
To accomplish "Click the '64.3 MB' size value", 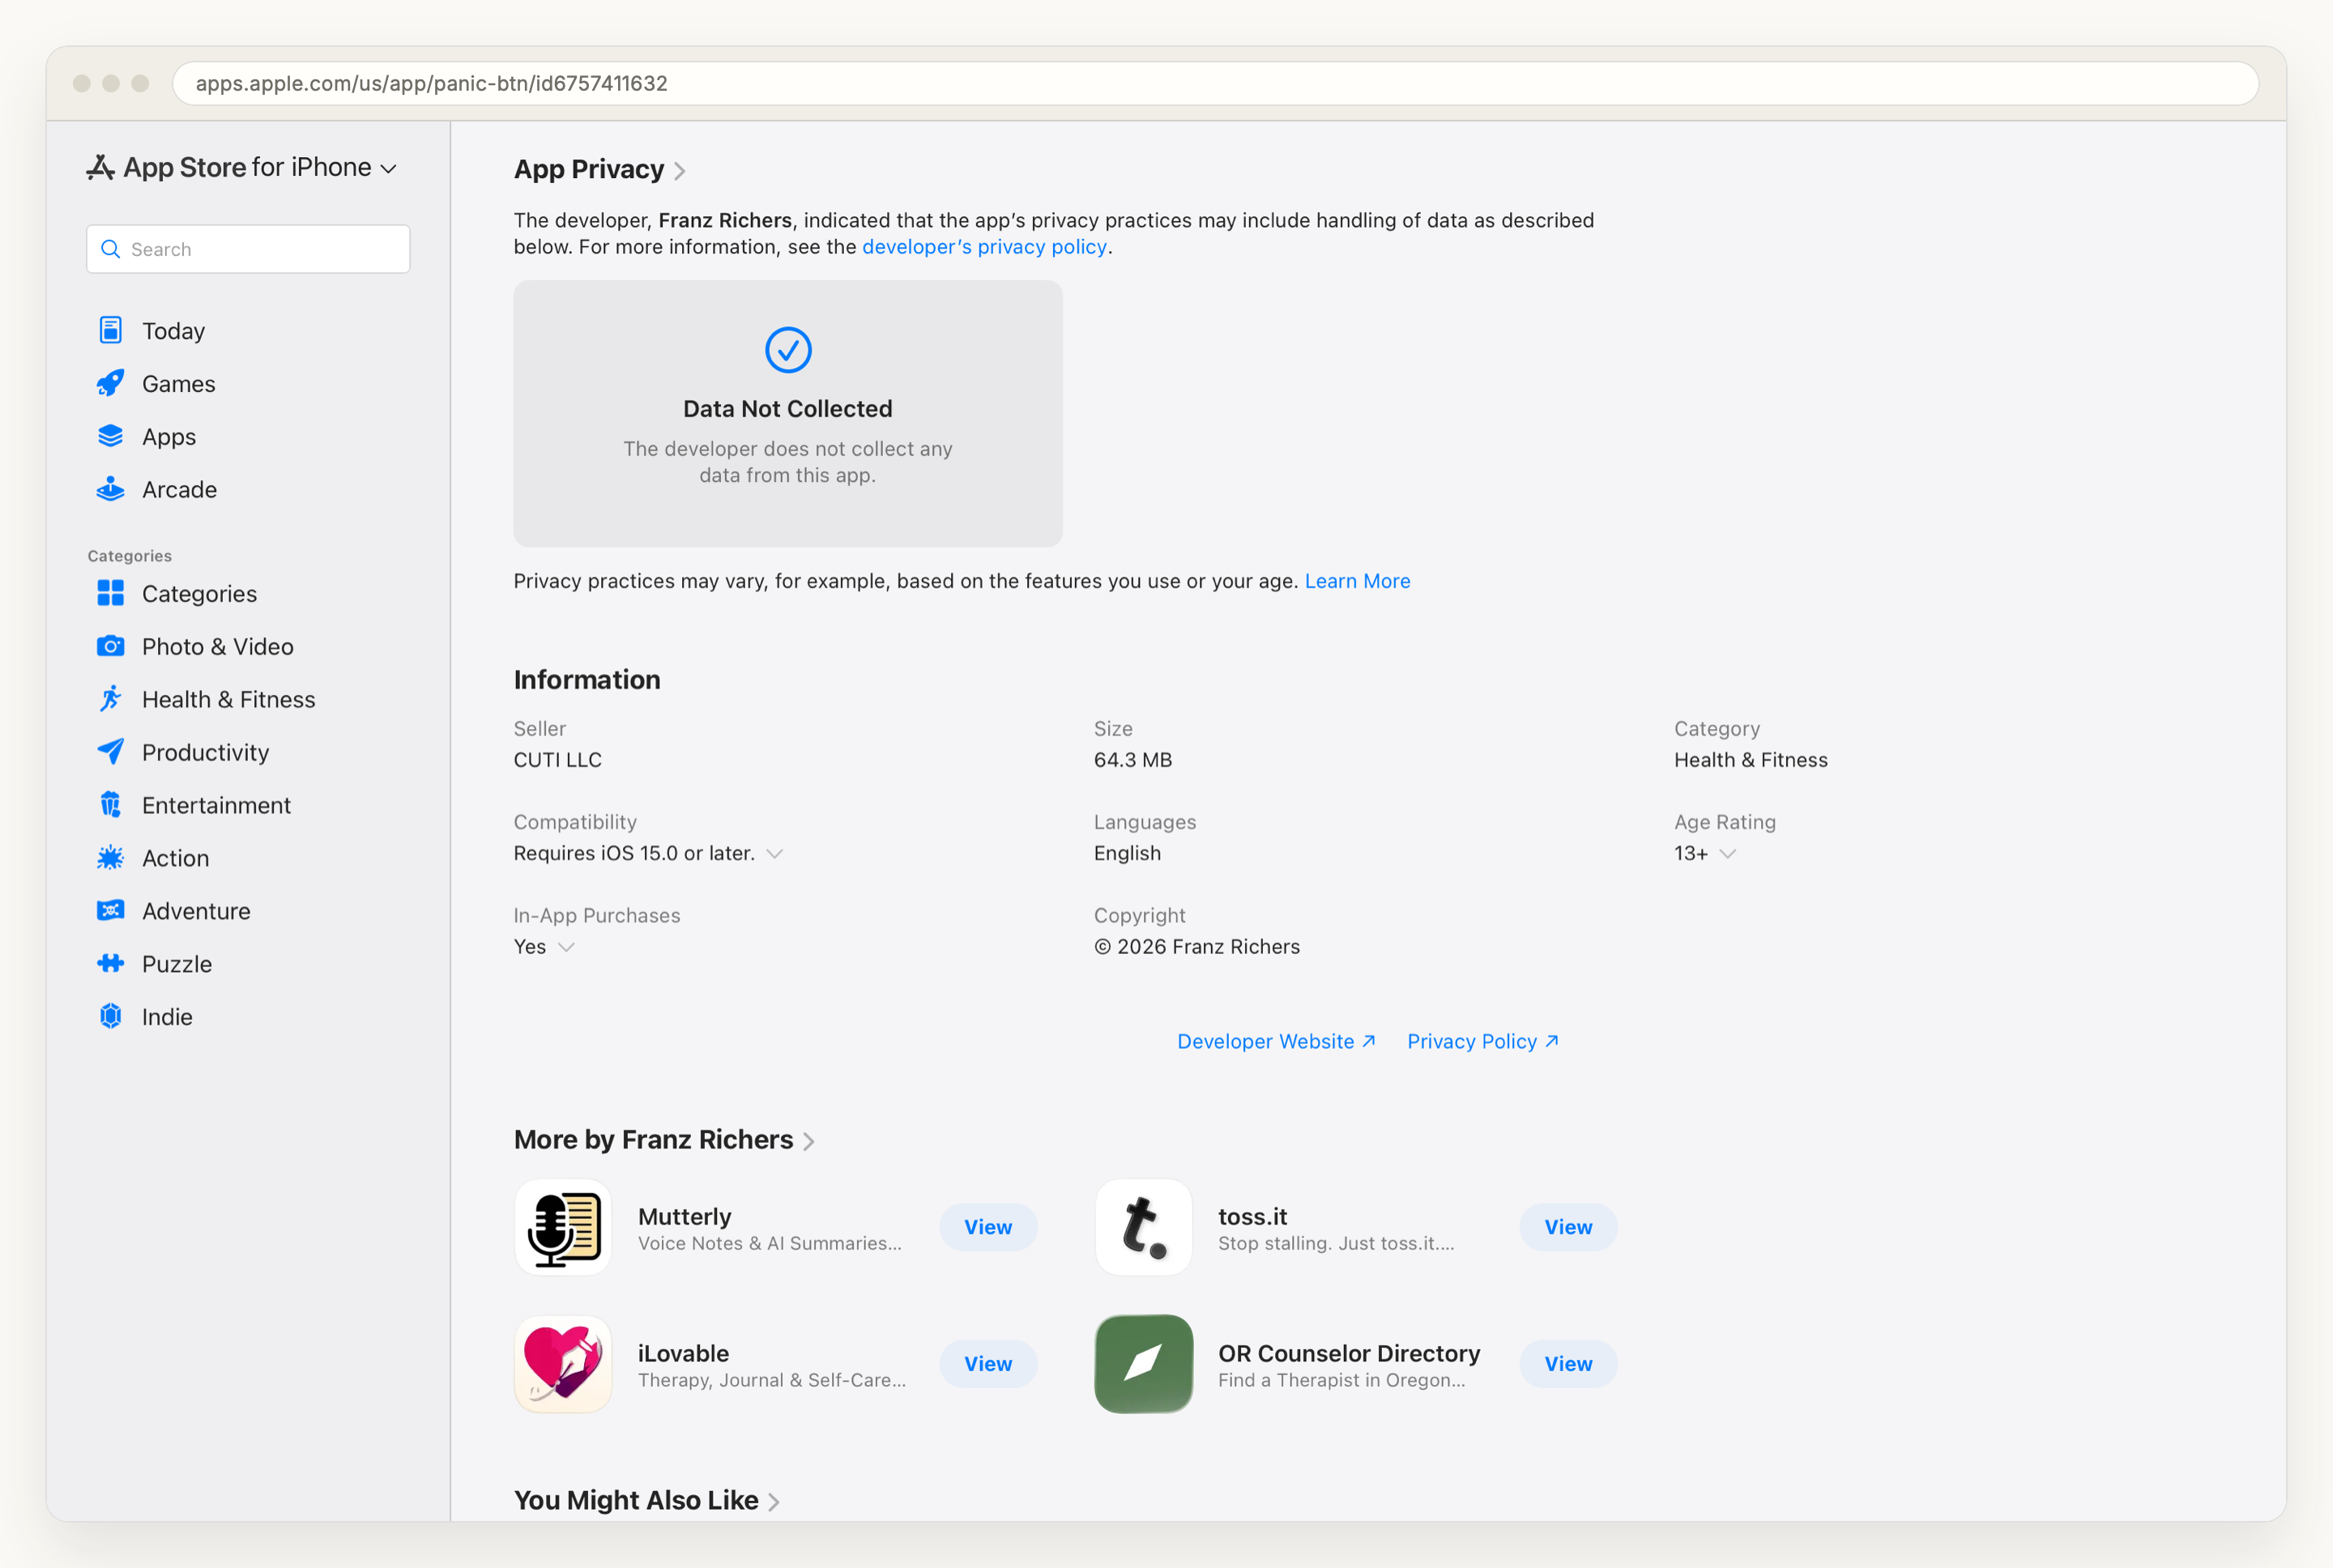I will click(x=1133, y=760).
